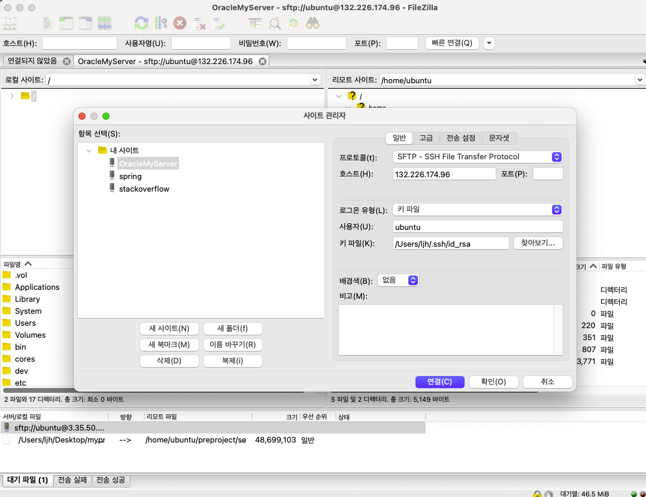Viewport: 646px width, 497px height.
Task: Click the '내 사이트' folder icon
Action: pyautogui.click(x=102, y=150)
